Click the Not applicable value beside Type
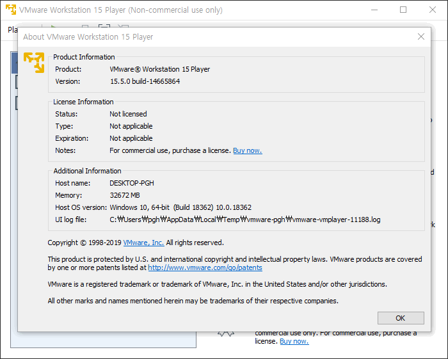The image size is (448, 359). (x=131, y=126)
